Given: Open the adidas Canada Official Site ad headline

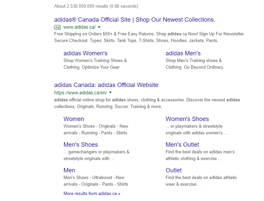Looking at the screenshot, I should [135, 20].
